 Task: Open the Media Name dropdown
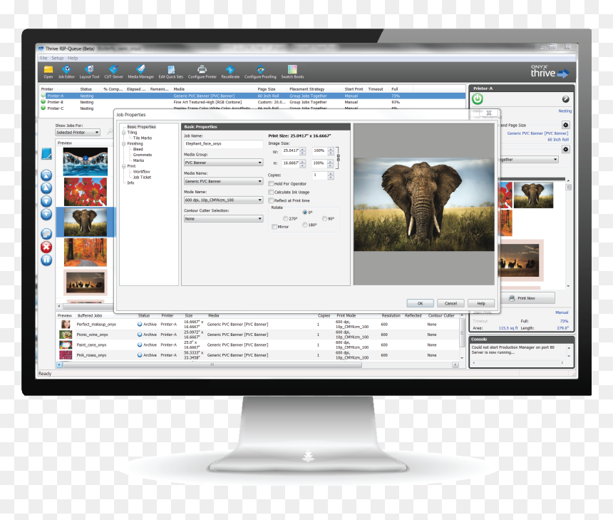[x=223, y=181]
